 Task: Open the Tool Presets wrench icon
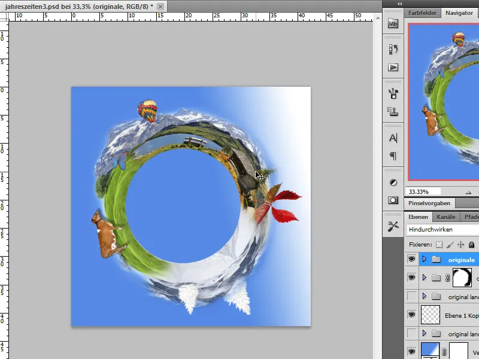393,227
